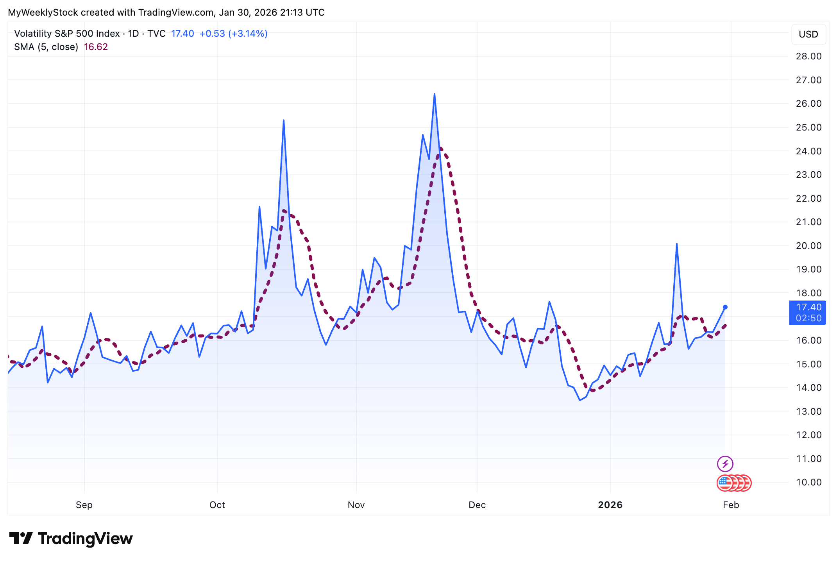The image size is (837, 562).
Task: Click the Nov label on time axis
Action: pos(356,505)
